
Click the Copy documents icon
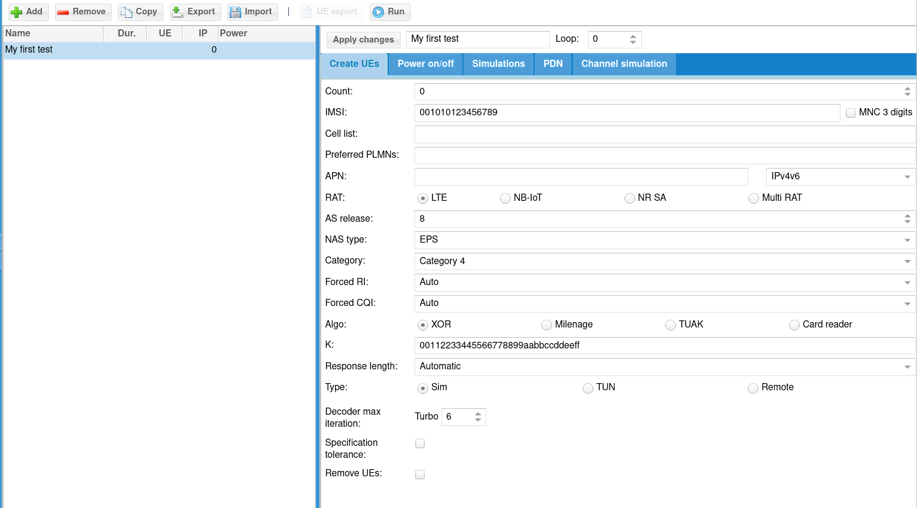126,12
